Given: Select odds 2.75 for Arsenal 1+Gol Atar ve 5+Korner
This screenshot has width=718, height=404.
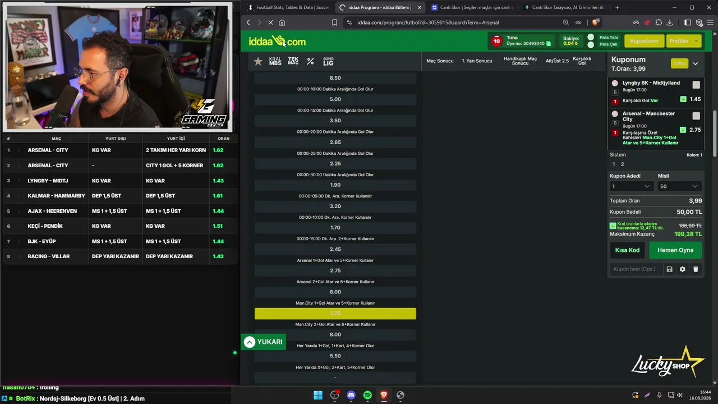Looking at the screenshot, I should click(x=335, y=270).
